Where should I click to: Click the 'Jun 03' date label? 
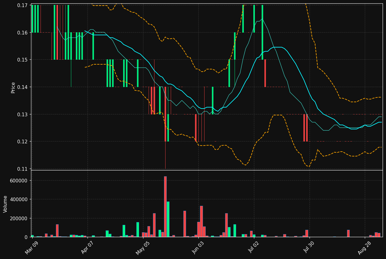point(198,248)
